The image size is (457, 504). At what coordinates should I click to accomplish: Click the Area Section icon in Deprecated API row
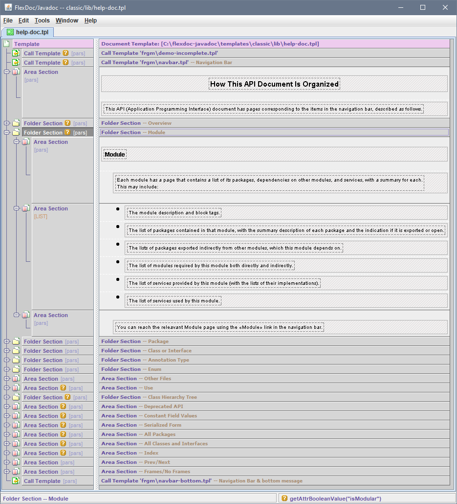click(x=16, y=407)
